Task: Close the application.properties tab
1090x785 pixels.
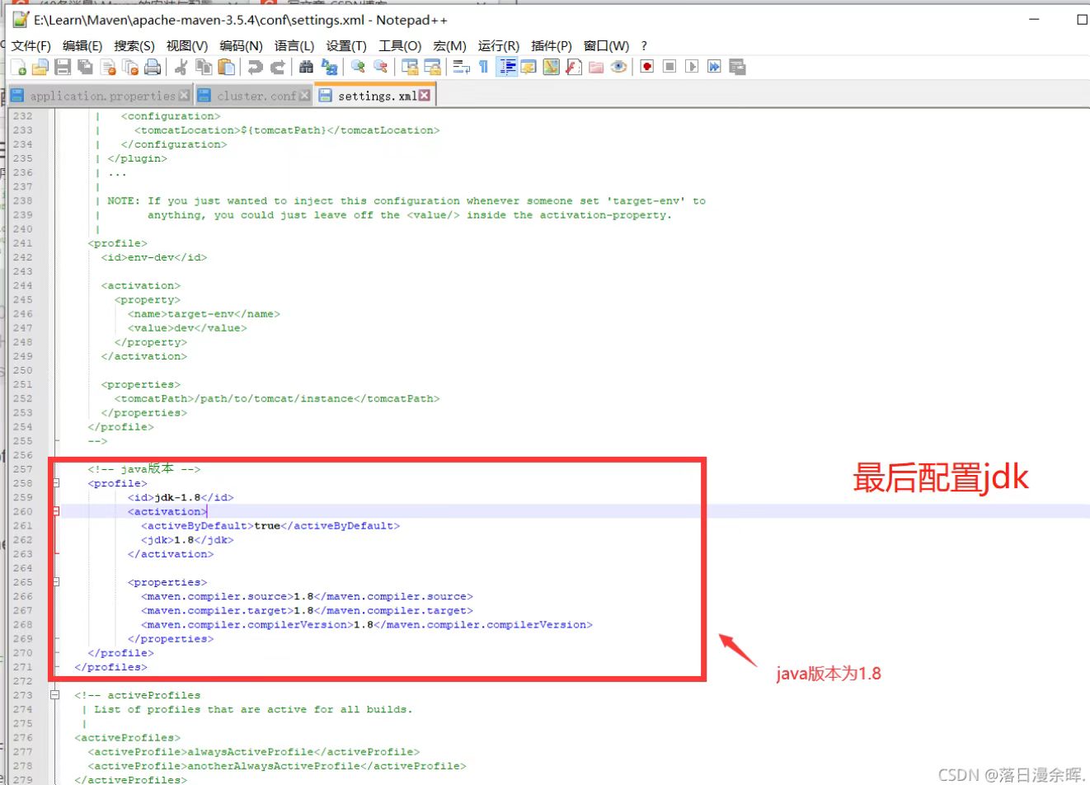Action: (186, 94)
